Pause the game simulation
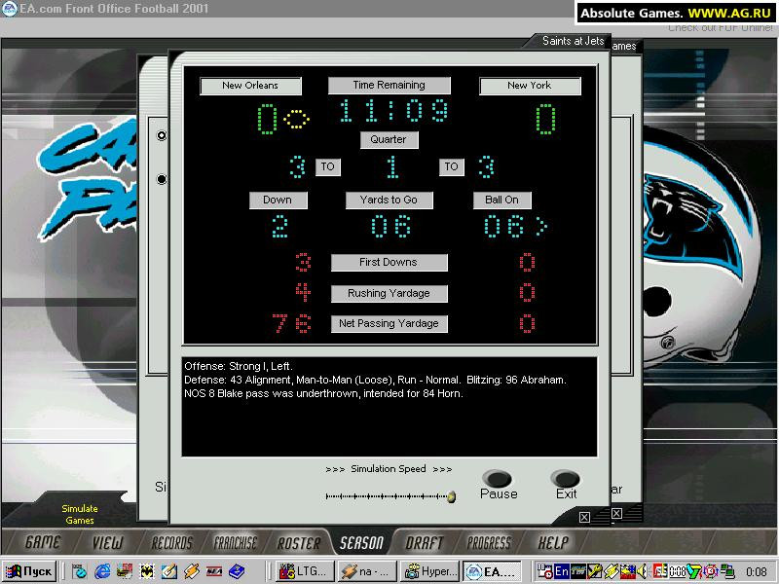The image size is (779, 584). pos(498,479)
